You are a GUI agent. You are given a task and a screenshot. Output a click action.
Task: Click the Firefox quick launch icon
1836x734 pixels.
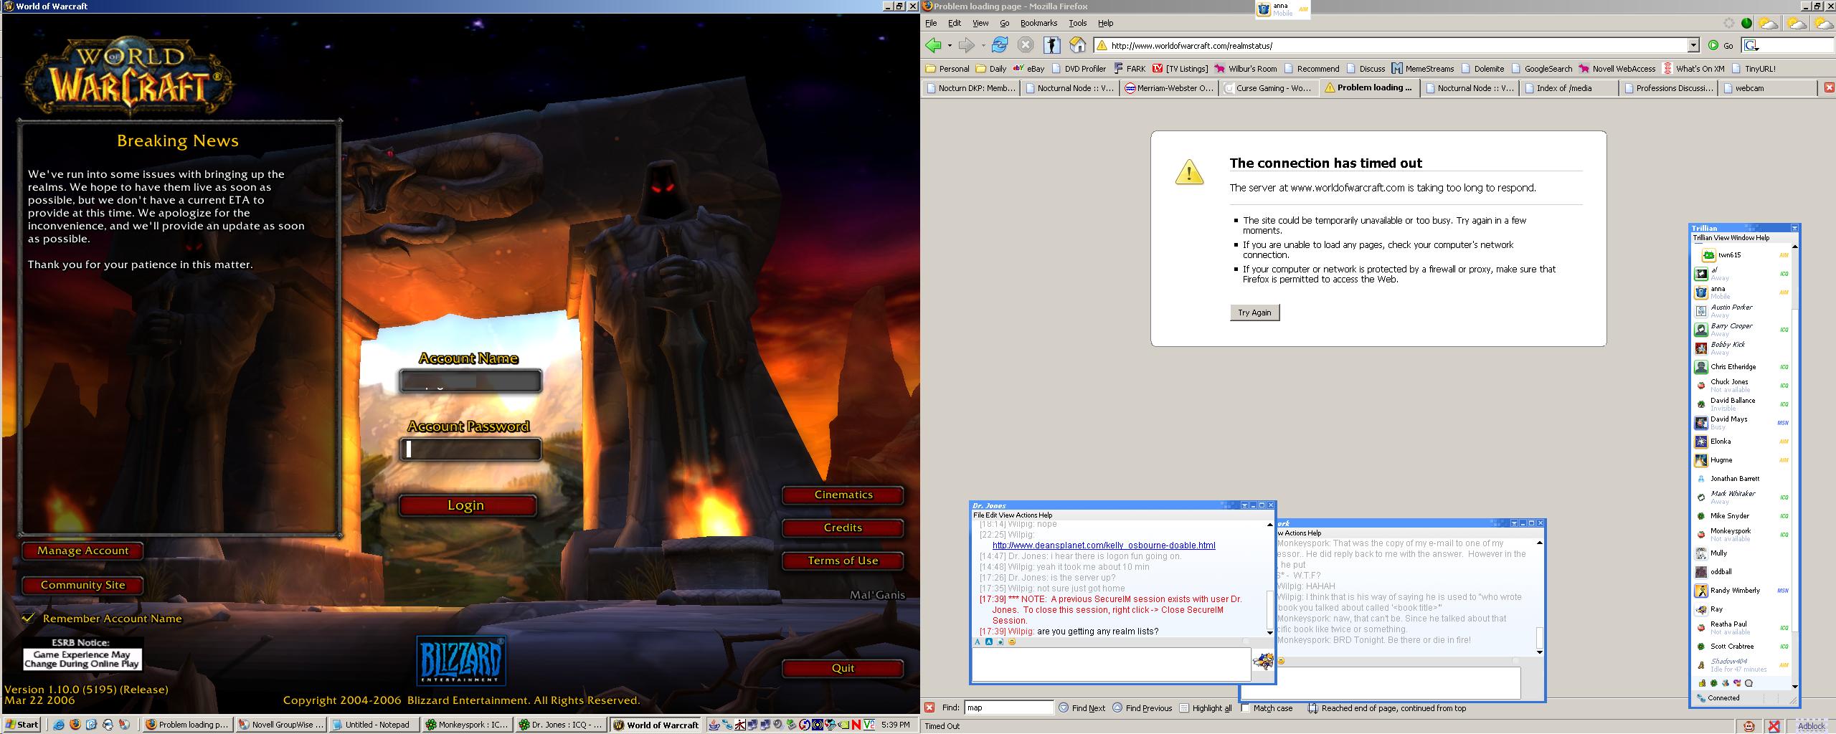tap(75, 725)
